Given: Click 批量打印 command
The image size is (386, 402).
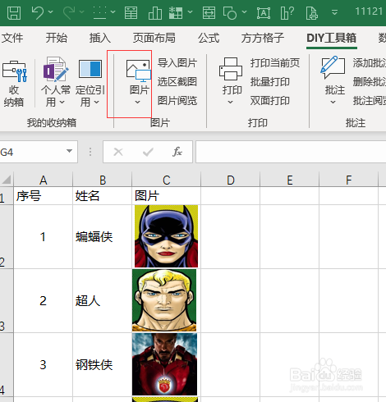Looking at the screenshot, I should click(270, 82).
